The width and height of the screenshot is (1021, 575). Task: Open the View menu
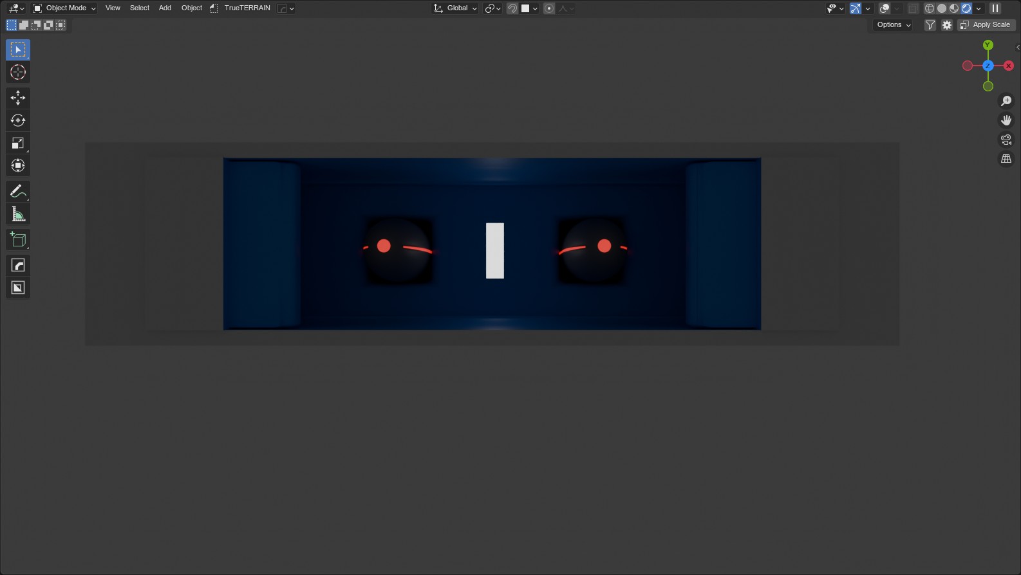tap(113, 8)
